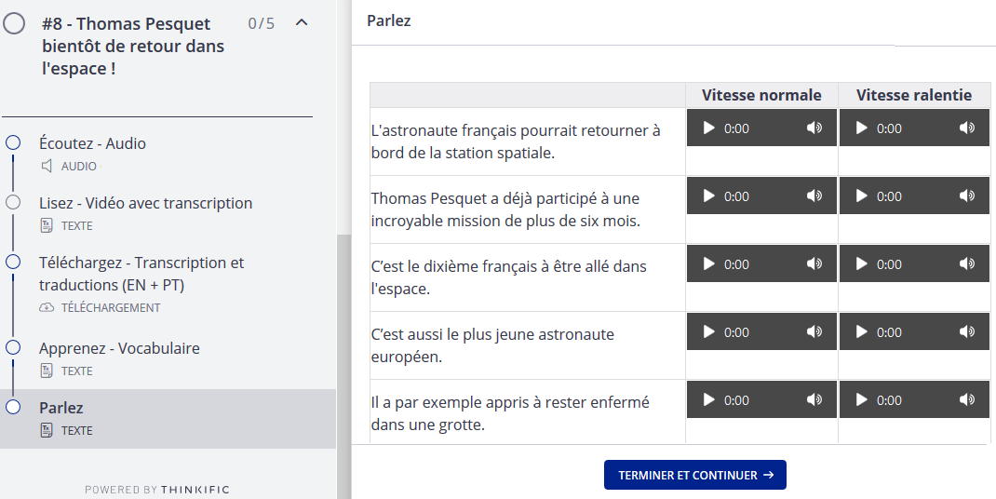
Task: Mute slowed audio for "dixième français" sentence
Action: pos(967,264)
